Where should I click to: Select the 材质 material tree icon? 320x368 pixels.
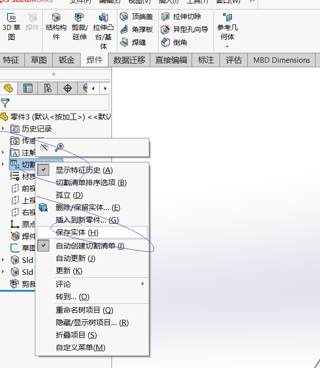[x=15, y=176]
